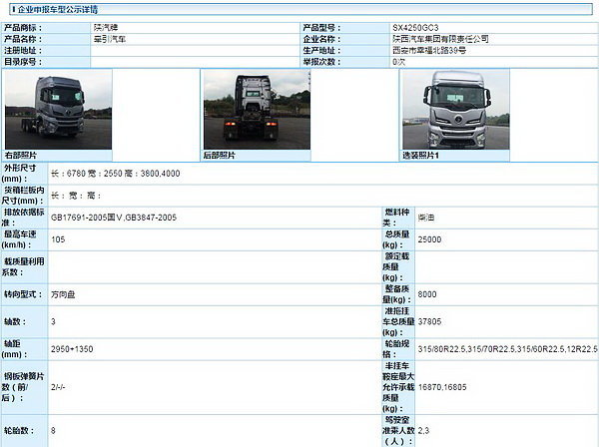
Task: Open the optional equipment photo 1
Action: (443, 111)
